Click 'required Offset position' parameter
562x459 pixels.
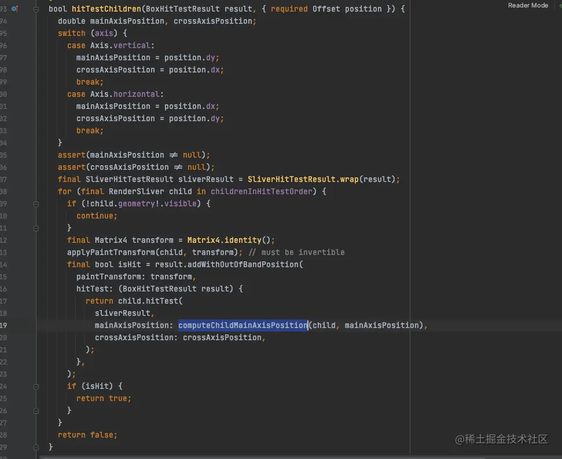[x=326, y=9]
